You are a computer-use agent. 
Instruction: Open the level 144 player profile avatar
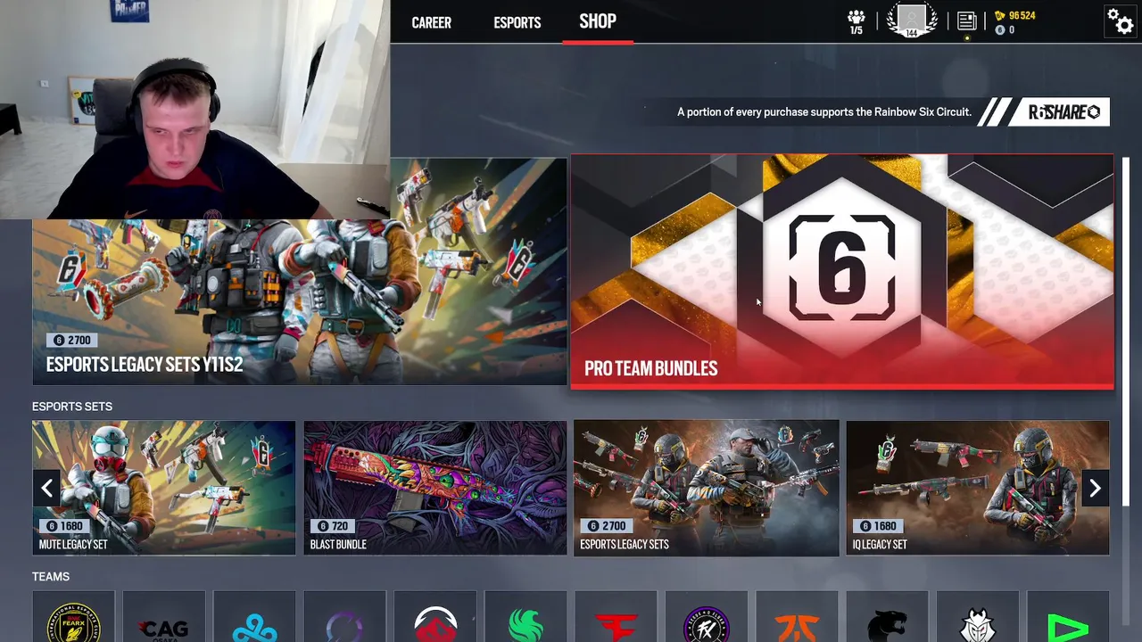coord(912,21)
